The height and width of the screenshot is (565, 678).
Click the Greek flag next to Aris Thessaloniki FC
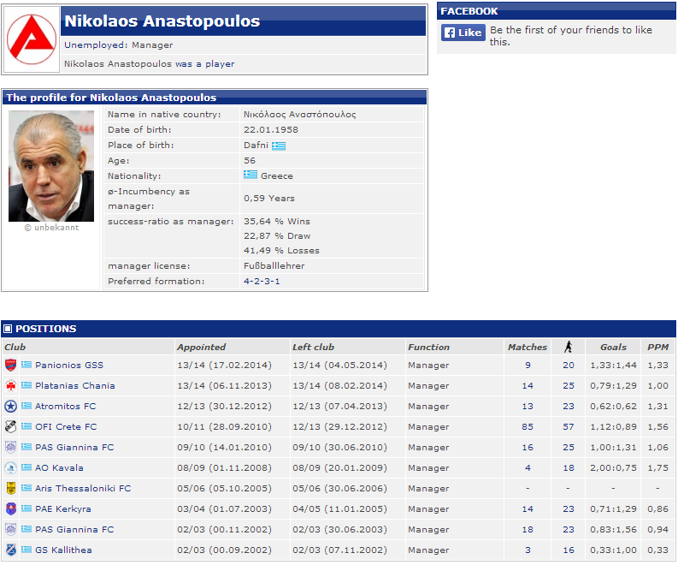pos(27,488)
